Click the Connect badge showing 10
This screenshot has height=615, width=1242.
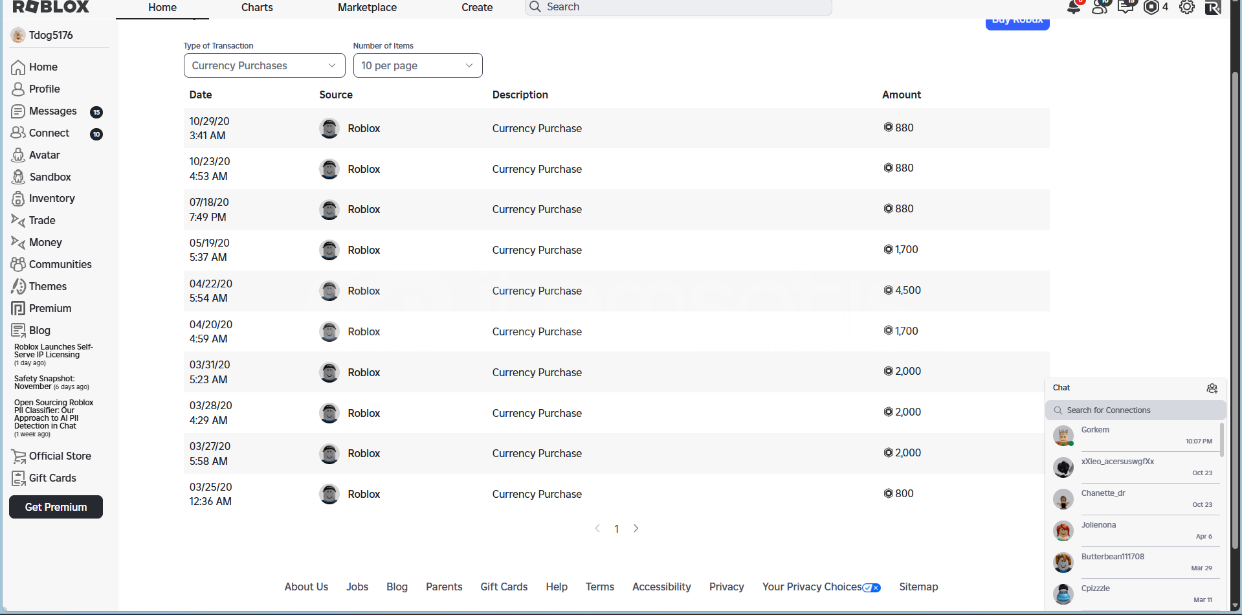click(96, 134)
